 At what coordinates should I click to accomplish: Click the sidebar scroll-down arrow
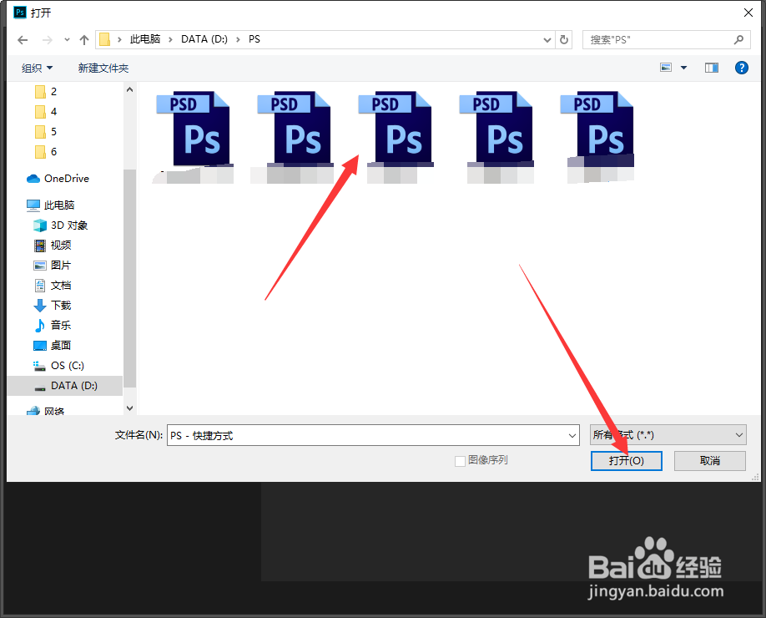coord(129,408)
